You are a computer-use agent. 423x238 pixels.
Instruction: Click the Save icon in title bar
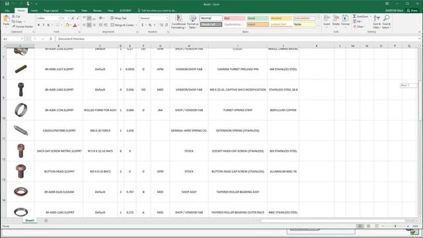coord(7,4)
